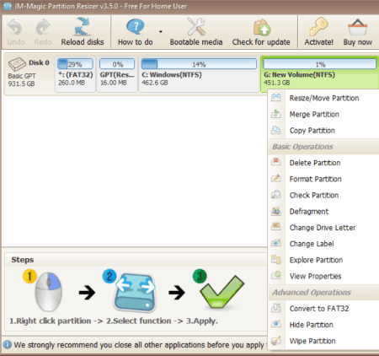Click the Defragment icon
Viewport: 379px width, 356px height.
pos(276,211)
